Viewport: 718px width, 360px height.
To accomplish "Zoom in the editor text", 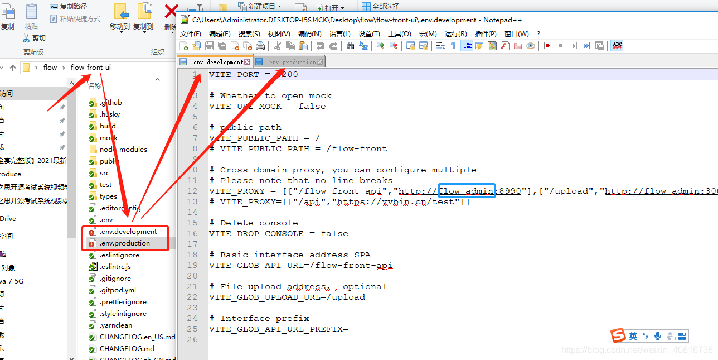I will coord(380,46).
